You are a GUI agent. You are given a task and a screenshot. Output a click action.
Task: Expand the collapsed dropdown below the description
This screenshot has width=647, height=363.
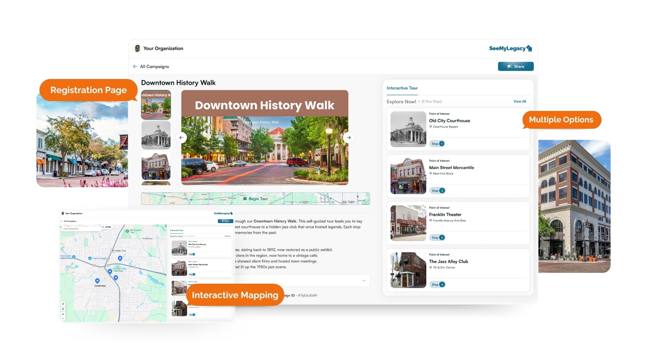(x=364, y=281)
